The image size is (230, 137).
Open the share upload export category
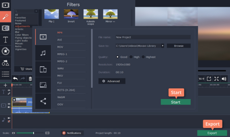point(43,101)
